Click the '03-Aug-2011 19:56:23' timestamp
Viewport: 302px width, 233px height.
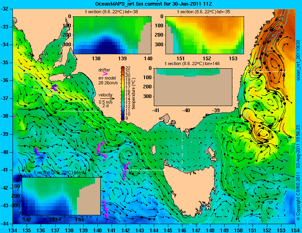298,147
